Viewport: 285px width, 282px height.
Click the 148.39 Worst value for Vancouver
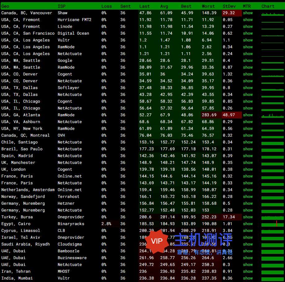(209, 13)
